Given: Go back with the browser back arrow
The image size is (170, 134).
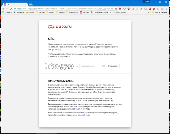Looking at the screenshot, I should coord(3,9).
